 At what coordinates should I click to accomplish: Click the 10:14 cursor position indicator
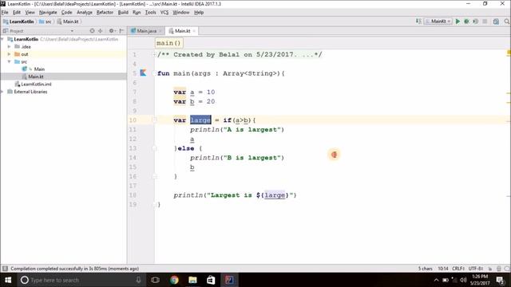443,269
